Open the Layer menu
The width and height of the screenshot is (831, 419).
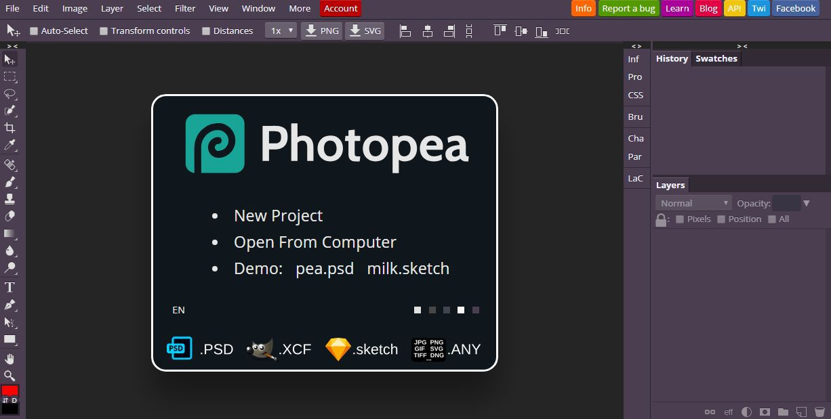point(112,9)
